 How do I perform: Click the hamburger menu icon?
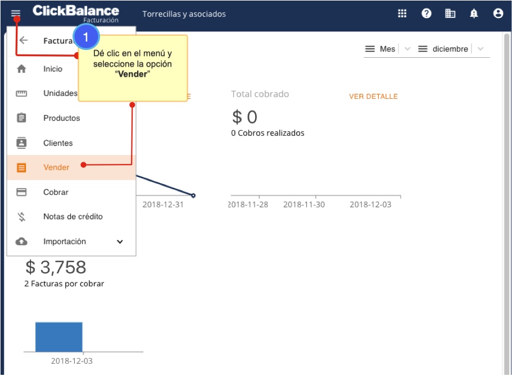[15, 13]
